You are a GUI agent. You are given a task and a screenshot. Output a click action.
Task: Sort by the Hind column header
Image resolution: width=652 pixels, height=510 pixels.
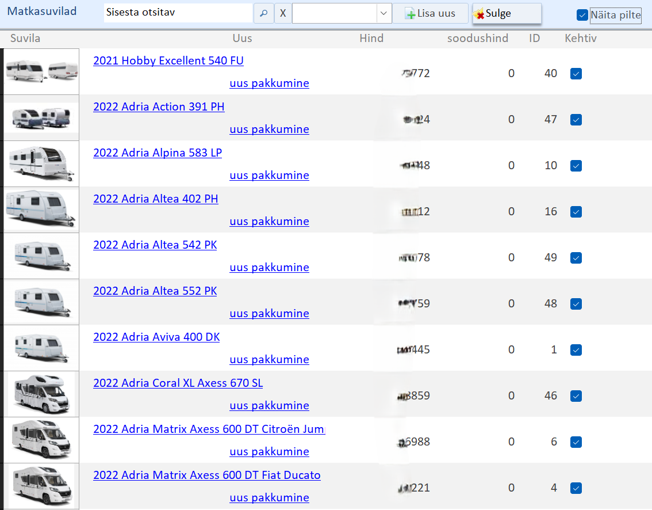371,39
